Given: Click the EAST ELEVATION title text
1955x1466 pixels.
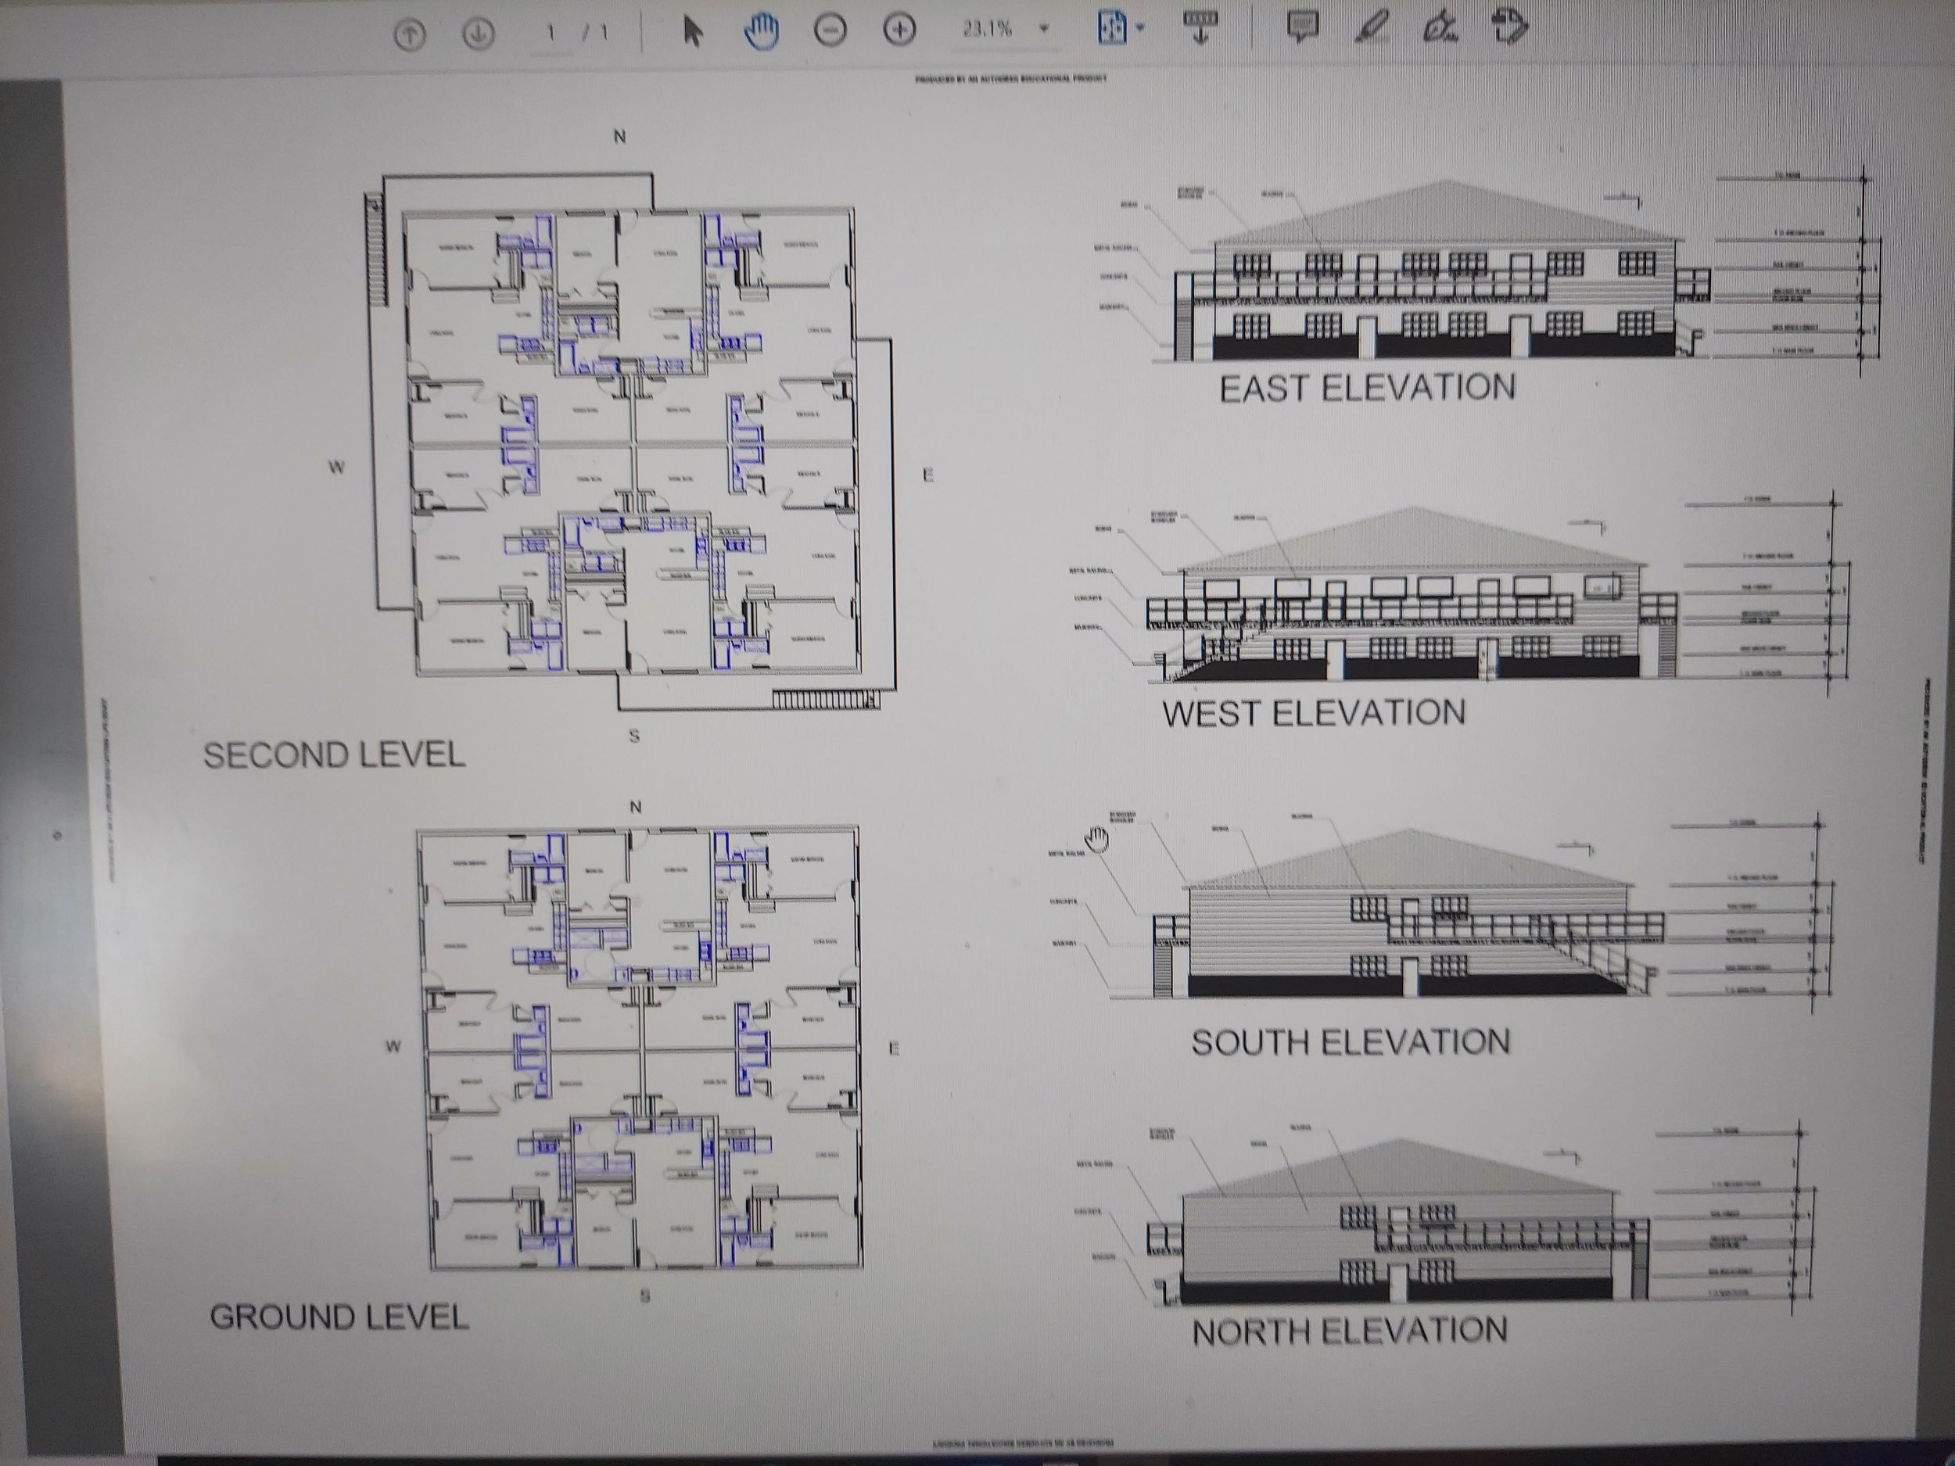Looking at the screenshot, I should click(1366, 388).
